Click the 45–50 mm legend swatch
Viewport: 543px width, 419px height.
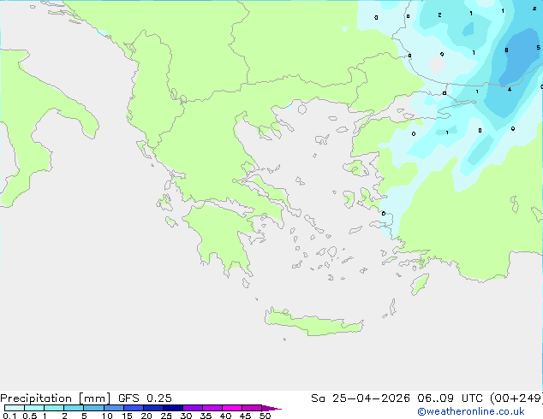tap(252, 408)
